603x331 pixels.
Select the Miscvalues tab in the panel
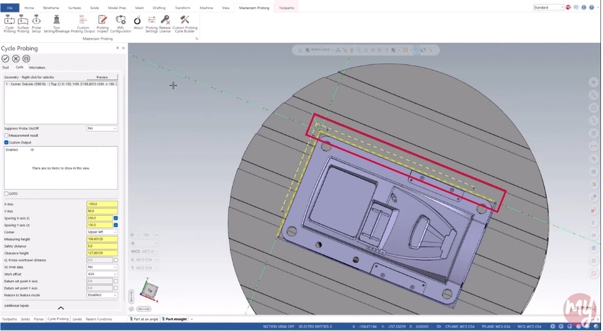[x=37, y=67]
